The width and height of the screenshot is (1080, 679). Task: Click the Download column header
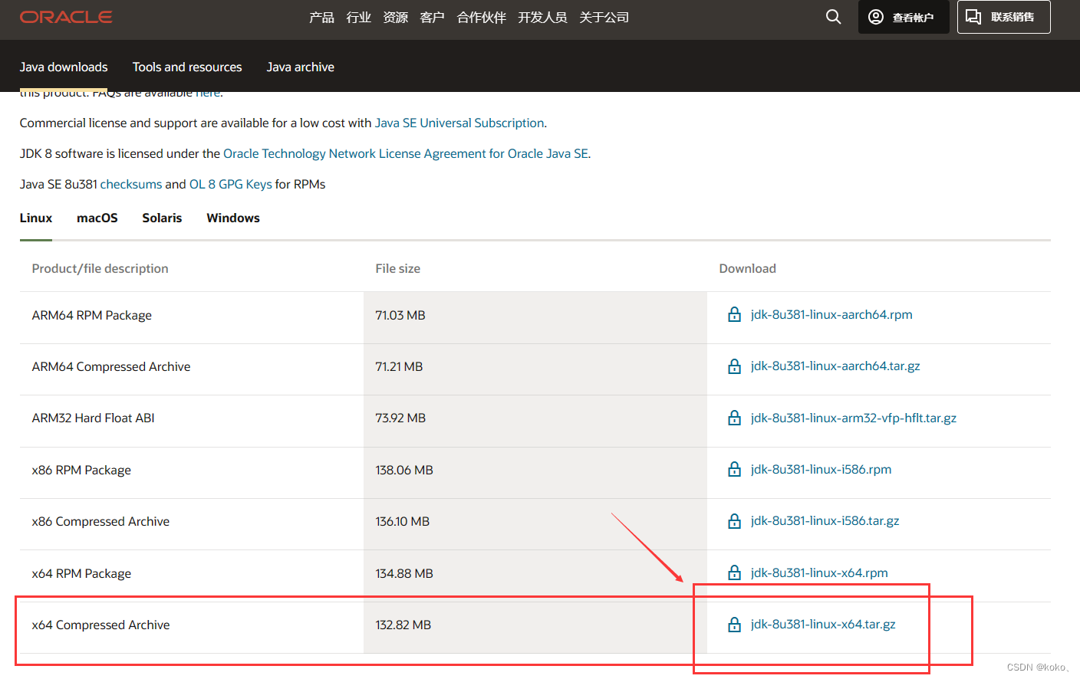click(x=748, y=268)
